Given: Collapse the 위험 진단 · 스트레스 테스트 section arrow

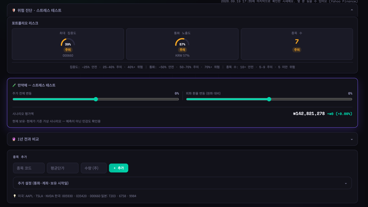Looking at the screenshot, I should point(352,10).
